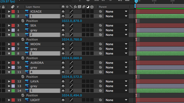Click the label tag column header icon
The width and height of the screenshot is (184, 103).
13,7
